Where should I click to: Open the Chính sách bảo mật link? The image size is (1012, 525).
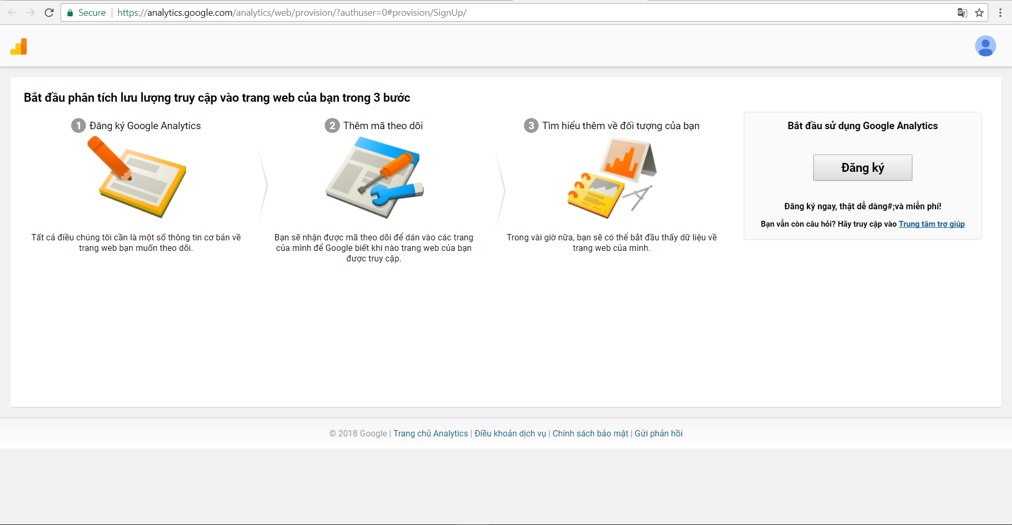pyautogui.click(x=590, y=433)
